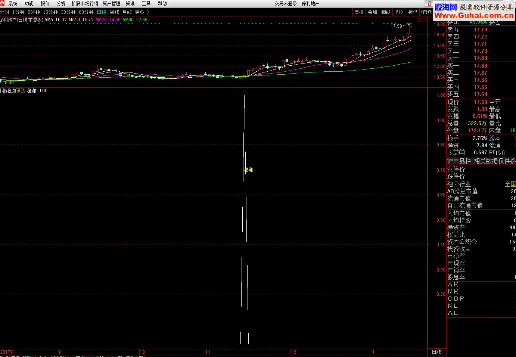Click the month 12 timeline marker

(293, 352)
